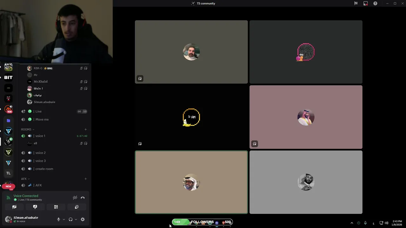Open the Help question mark icon
Viewport: 406px width, 228px height.
coord(375,3)
